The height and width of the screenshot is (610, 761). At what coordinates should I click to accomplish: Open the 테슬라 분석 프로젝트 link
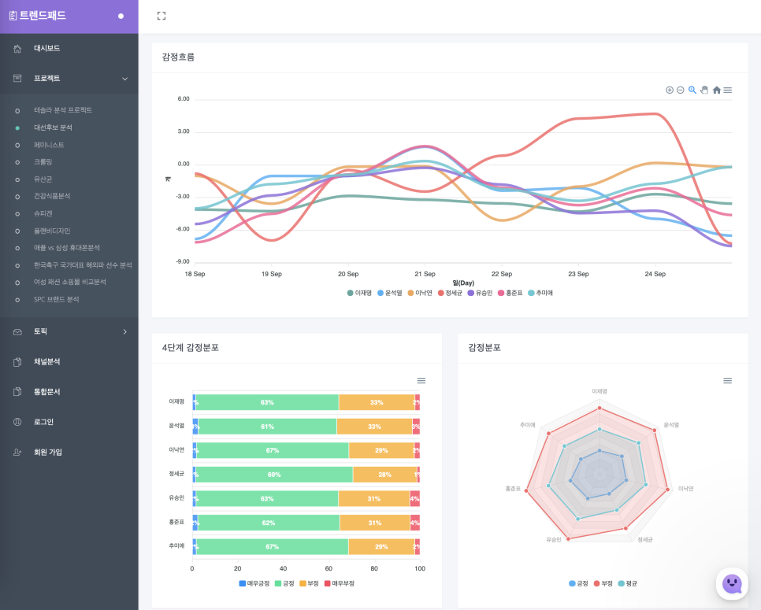[62, 110]
